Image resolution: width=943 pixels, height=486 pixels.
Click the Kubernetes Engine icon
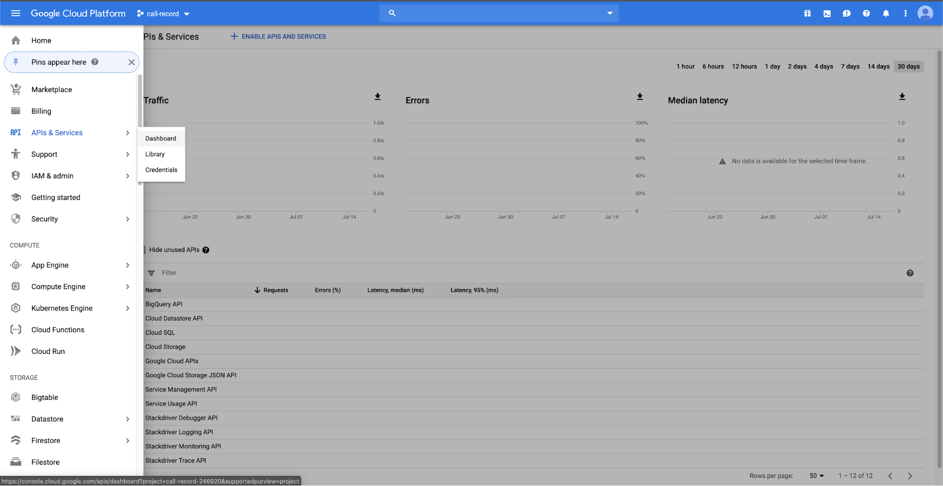[x=16, y=308]
